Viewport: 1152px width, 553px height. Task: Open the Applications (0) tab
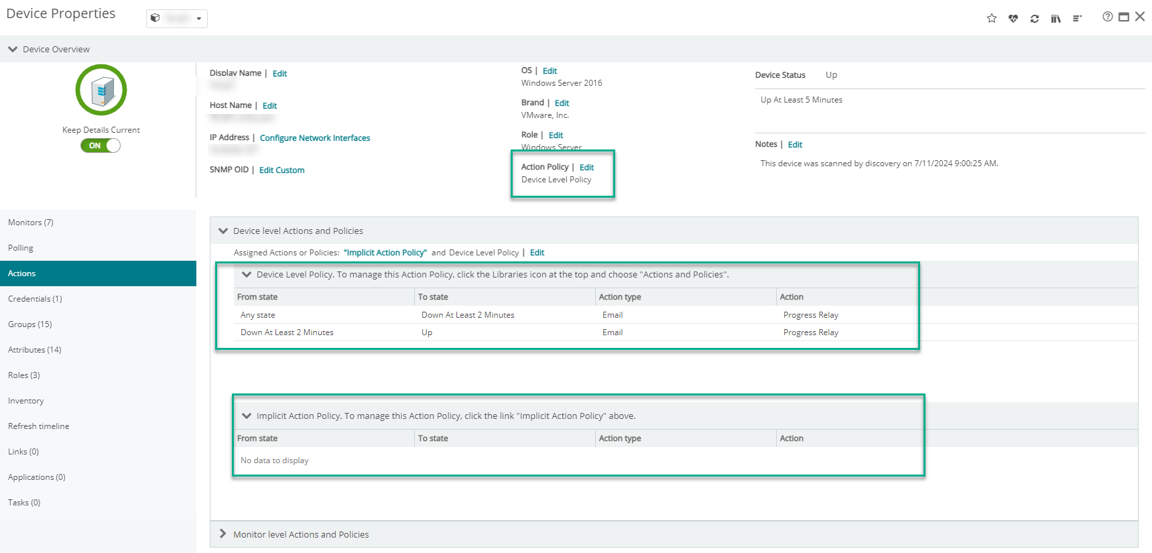[x=98, y=477]
